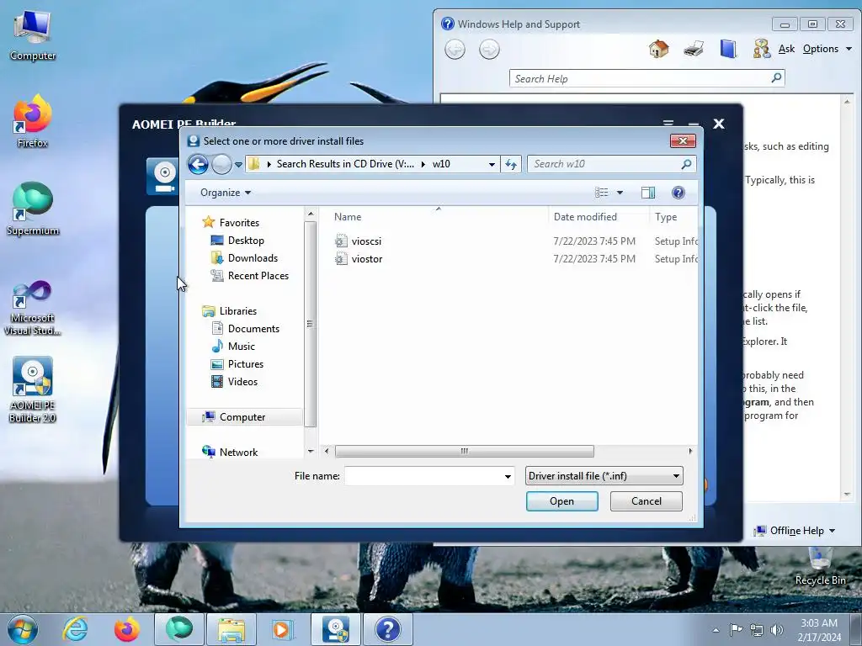Open the Documents library

click(253, 329)
